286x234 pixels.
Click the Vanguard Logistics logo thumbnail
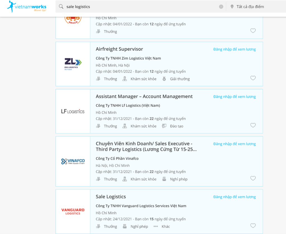pyautogui.click(x=73, y=211)
